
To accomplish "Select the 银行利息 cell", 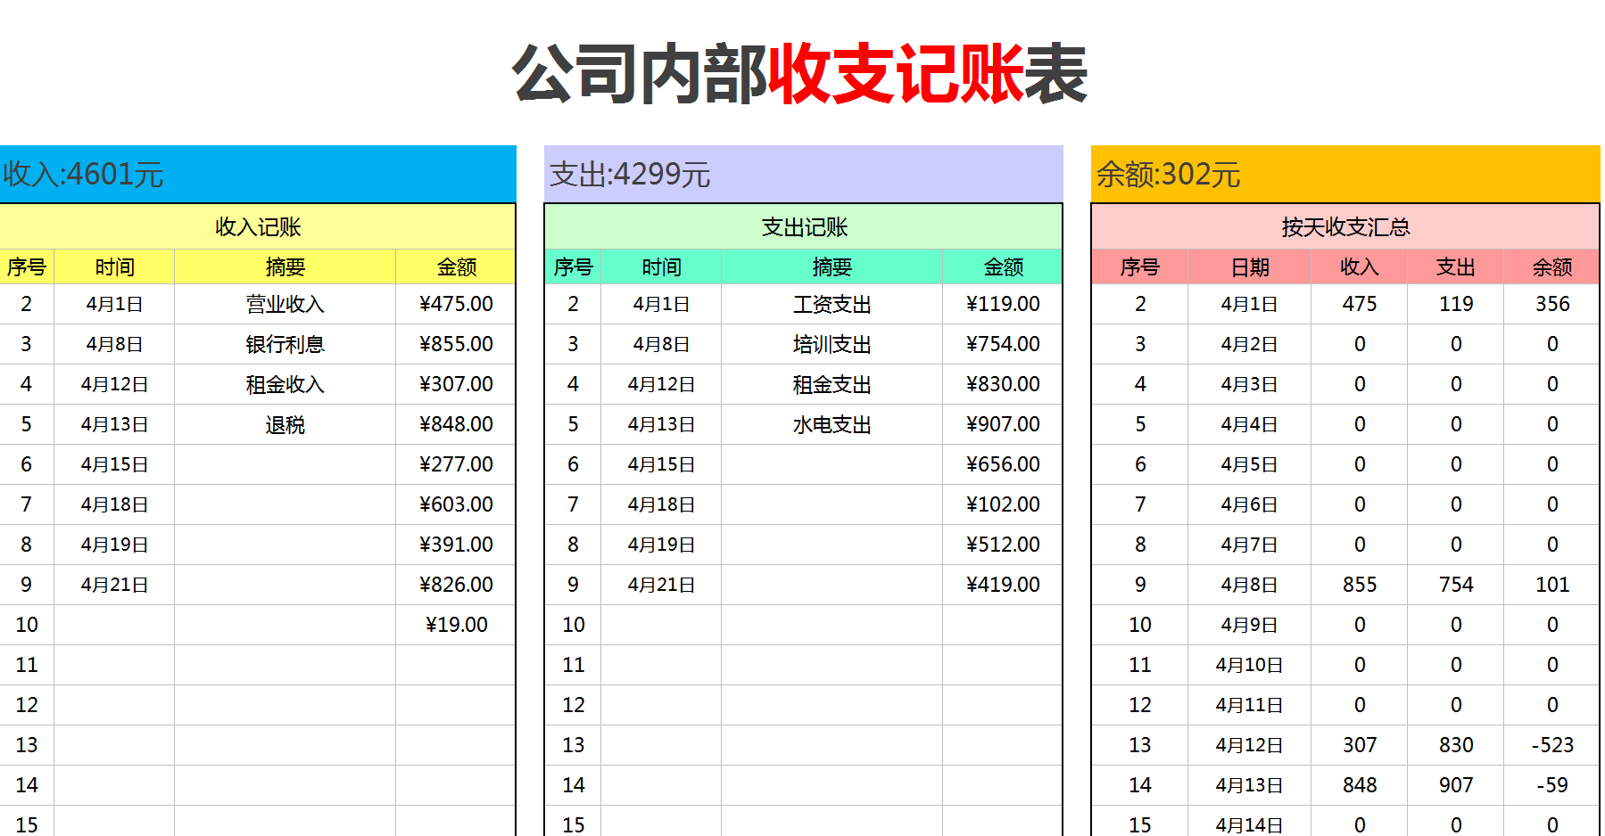I will [285, 344].
